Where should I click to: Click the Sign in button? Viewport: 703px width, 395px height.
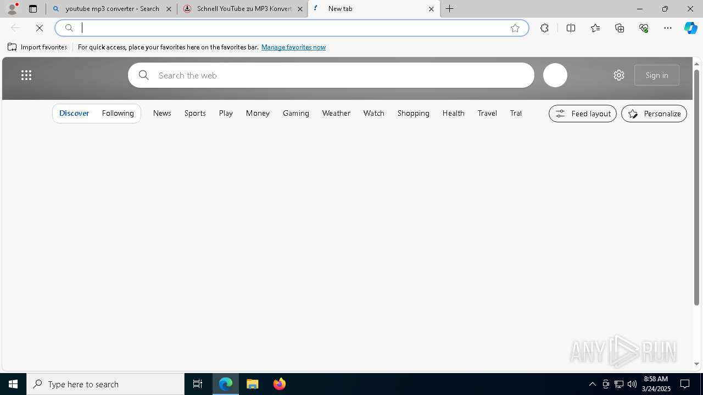[x=657, y=75]
